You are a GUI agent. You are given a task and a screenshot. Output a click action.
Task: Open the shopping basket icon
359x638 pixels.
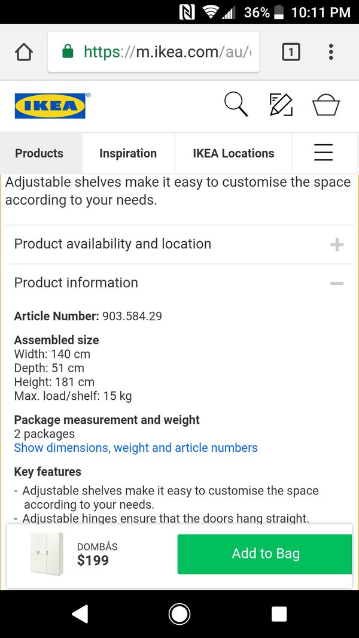pos(325,105)
